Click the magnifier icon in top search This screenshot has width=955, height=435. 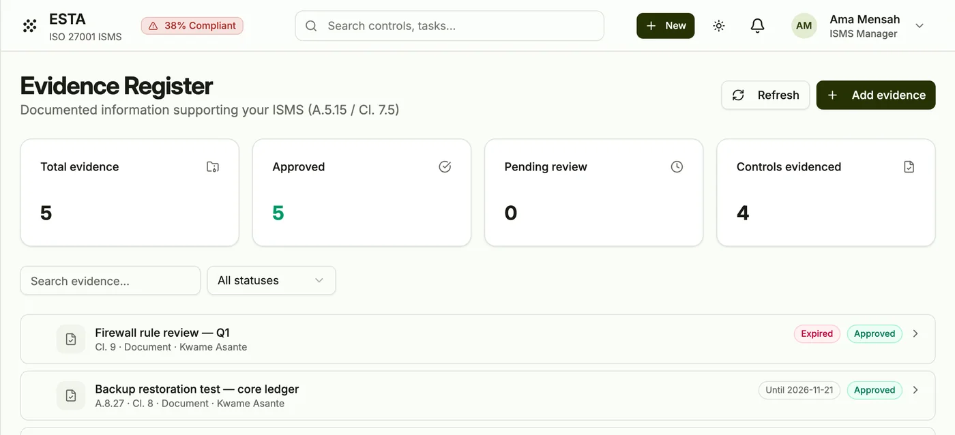coord(311,26)
